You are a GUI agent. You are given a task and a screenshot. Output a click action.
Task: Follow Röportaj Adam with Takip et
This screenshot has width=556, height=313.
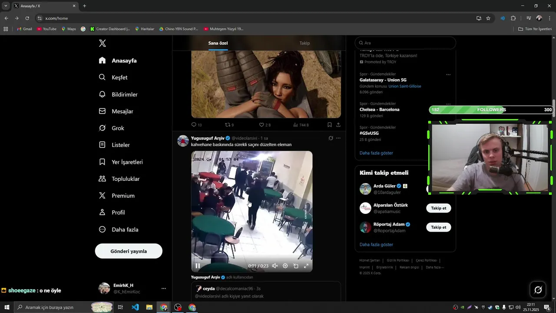[439, 227]
